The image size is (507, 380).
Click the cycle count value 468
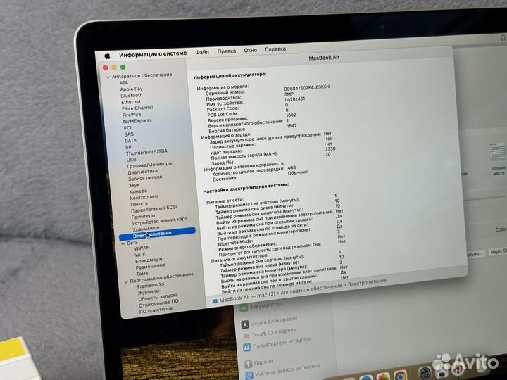click(292, 167)
